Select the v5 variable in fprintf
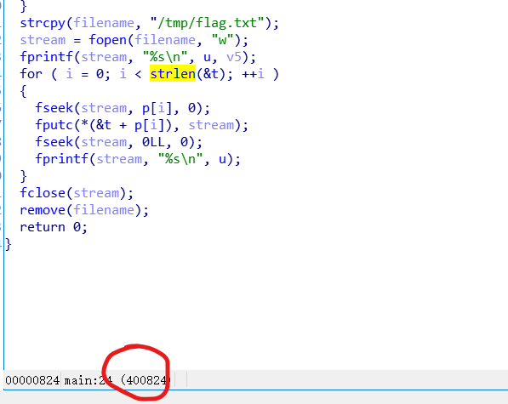This screenshot has height=404, width=508. (x=234, y=57)
